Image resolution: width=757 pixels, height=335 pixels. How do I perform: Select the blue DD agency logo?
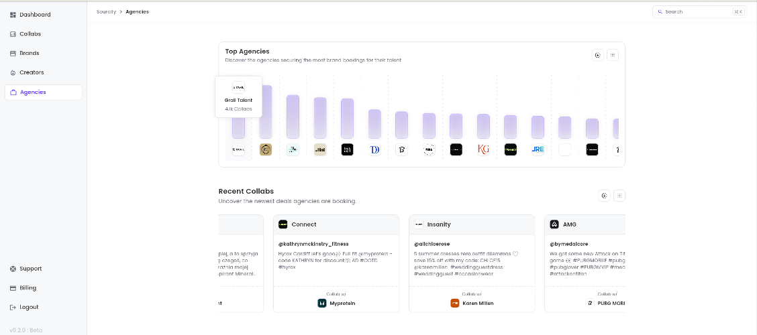tap(374, 149)
